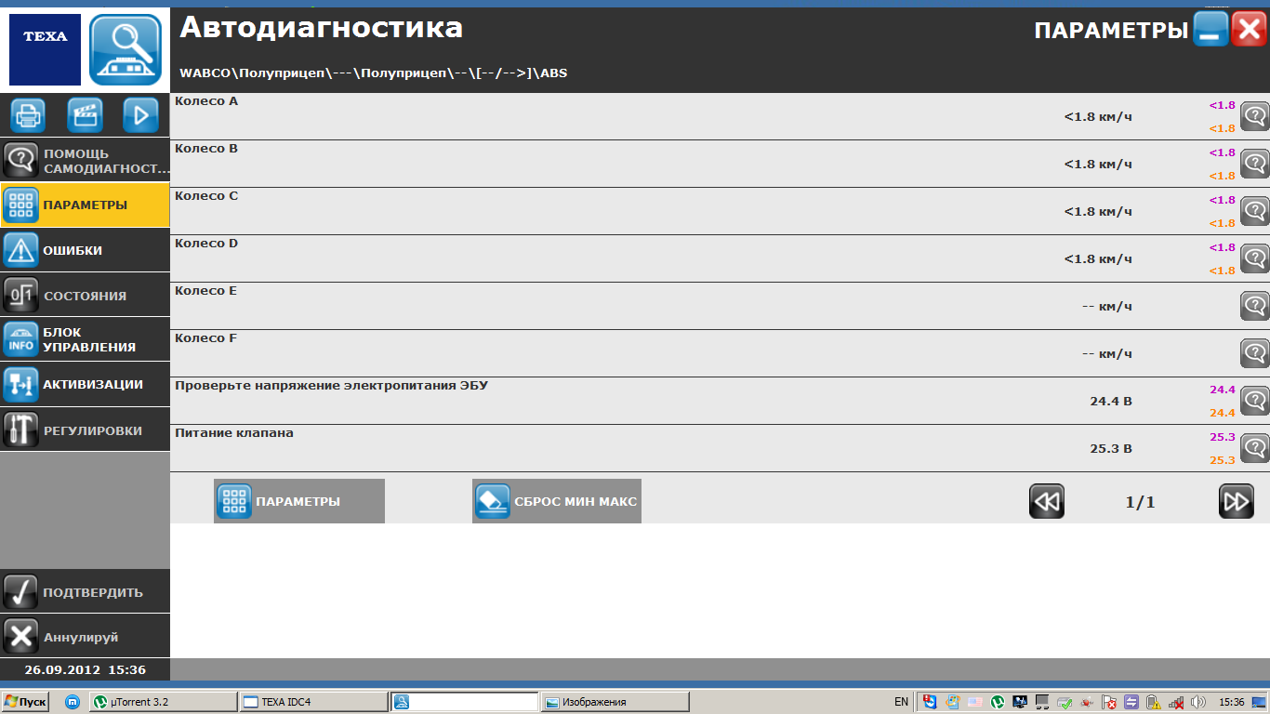Click the clapperboard recording icon
The width and height of the screenshot is (1270, 714).
click(85, 115)
